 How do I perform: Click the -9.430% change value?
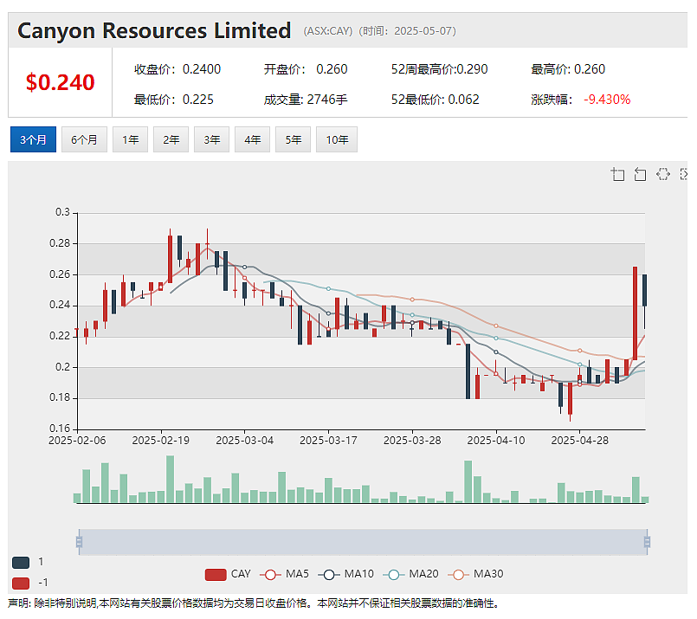(x=607, y=99)
